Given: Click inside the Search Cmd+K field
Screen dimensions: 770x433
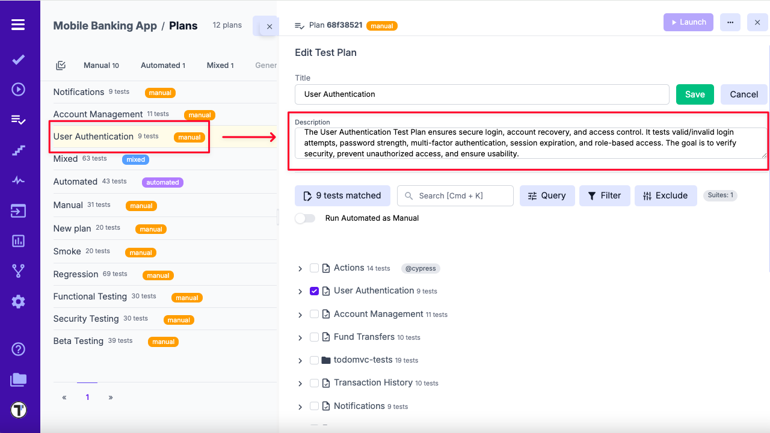Looking at the screenshot, I should point(455,195).
